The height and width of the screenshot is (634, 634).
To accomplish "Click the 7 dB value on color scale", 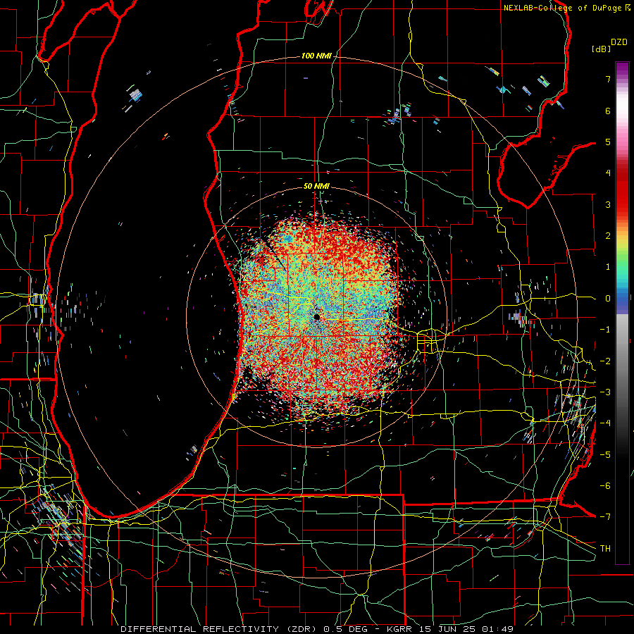I will pos(608,79).
